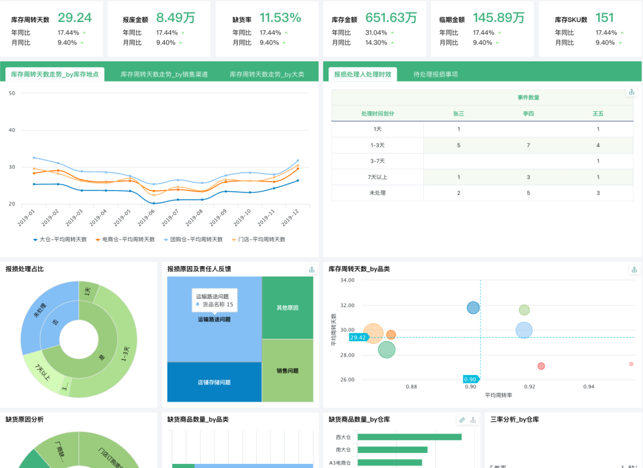
Task: Click the 张三 column header in the table
Action: (458, 113)
